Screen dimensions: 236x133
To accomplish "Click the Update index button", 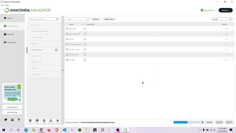I will point(110,19).
